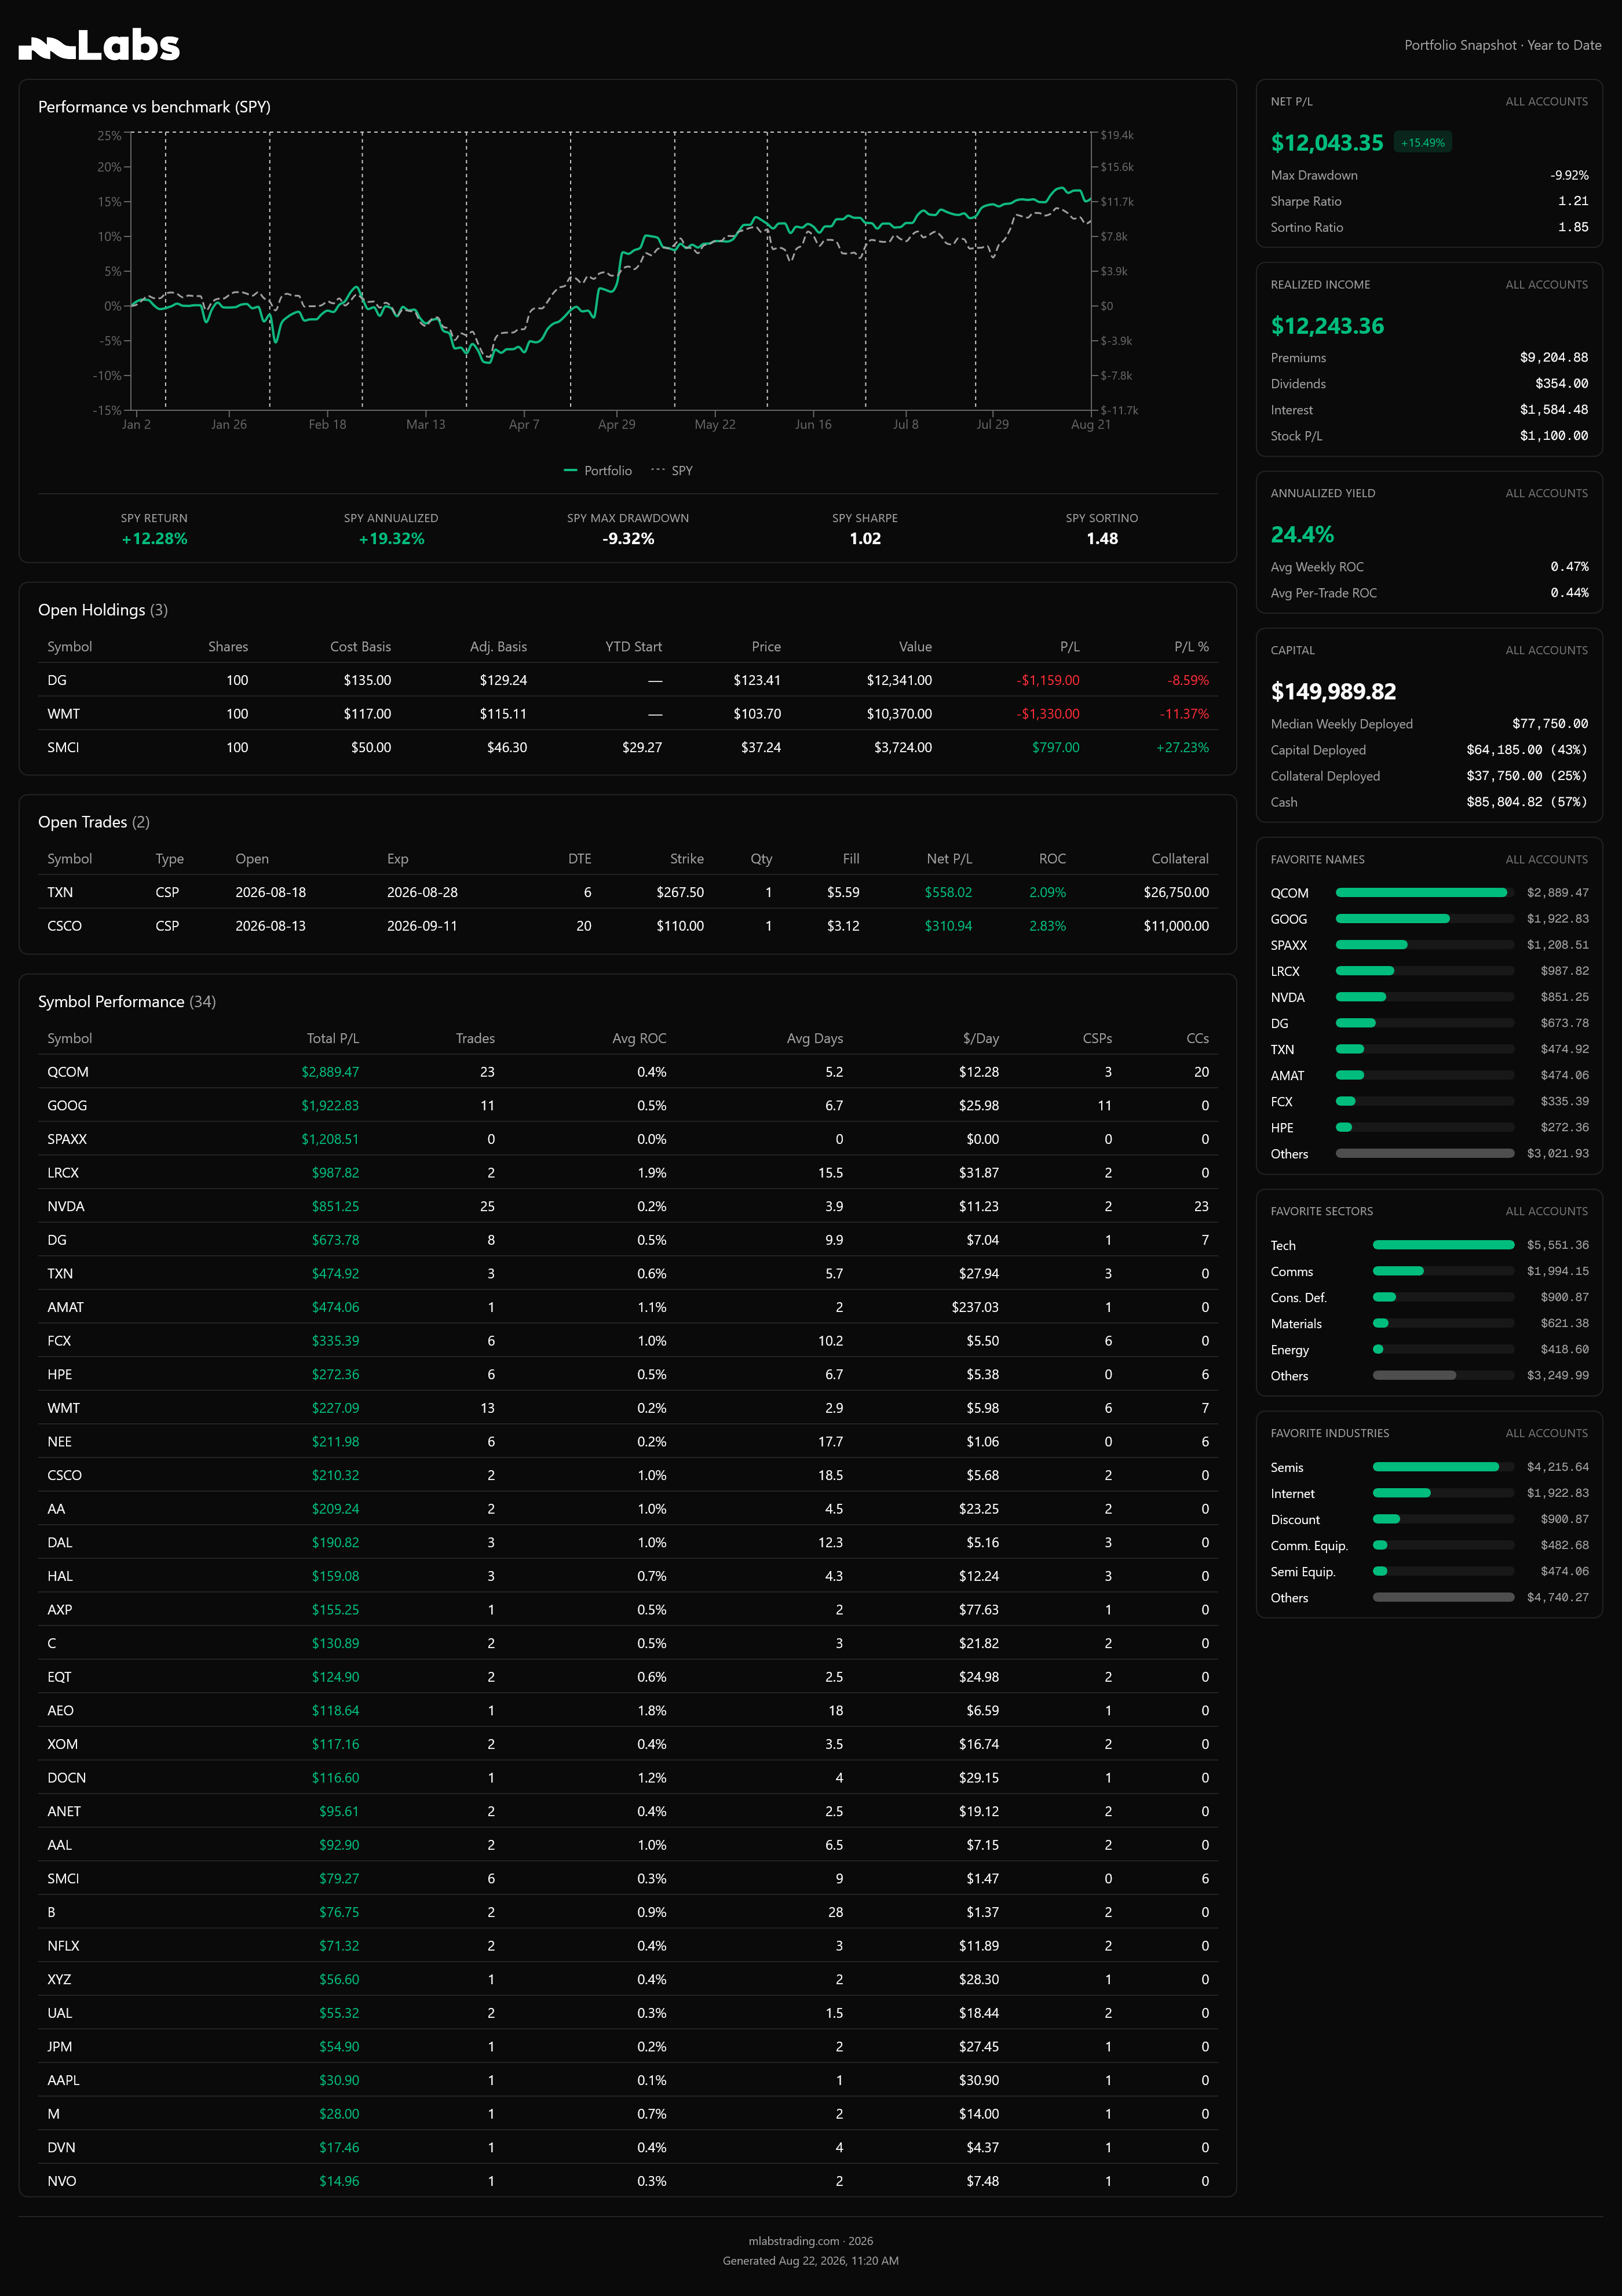Select the QCOM bar in Favorite Names
This screenshot has height=2296, width=1622.
pyautogui.click(x=1424, y=893)
